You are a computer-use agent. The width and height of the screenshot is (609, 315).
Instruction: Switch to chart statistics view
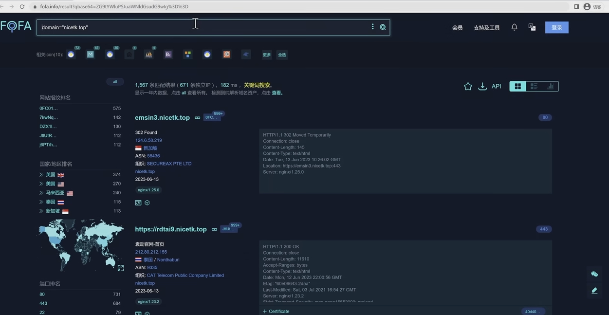coord(550,86)
